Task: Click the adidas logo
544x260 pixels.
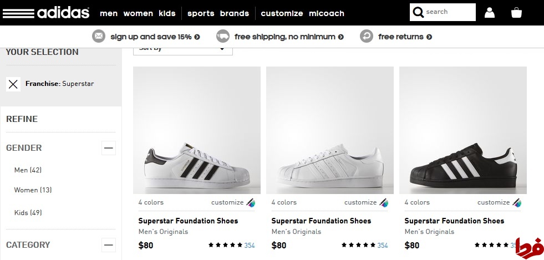Action: point(47,12)
